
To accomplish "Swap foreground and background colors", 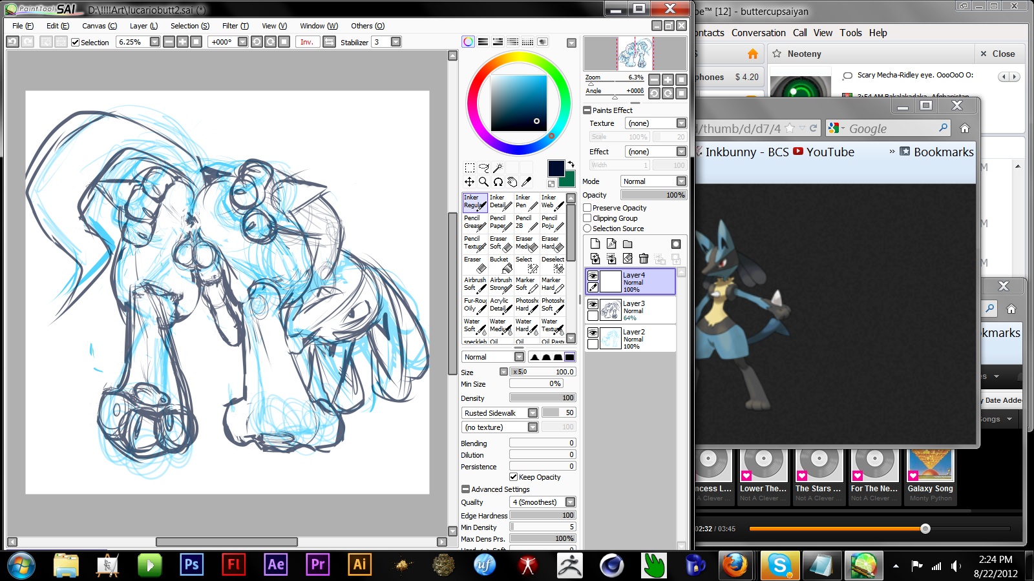I will point(571,165).
